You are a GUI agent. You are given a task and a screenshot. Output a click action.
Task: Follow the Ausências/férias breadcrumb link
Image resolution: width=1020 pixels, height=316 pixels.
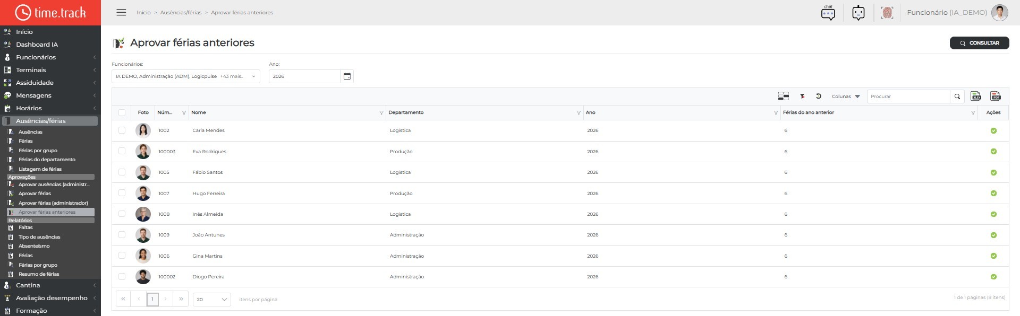(181, 13)
